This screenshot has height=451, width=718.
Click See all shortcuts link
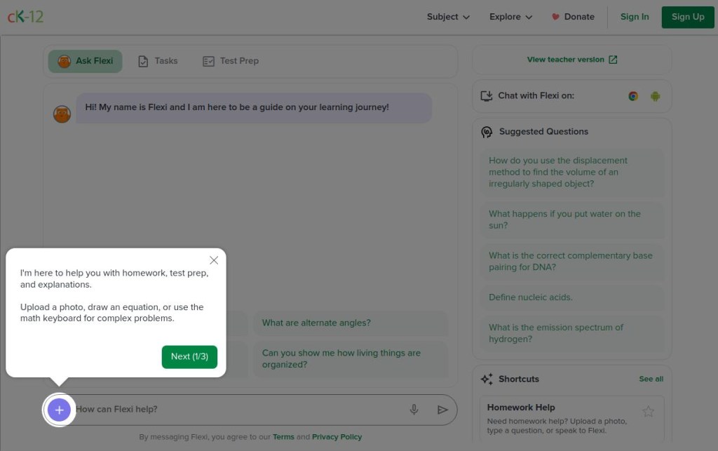651,379
